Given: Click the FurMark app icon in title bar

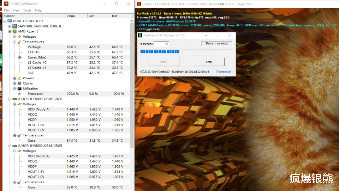Looking at the screenshot, I should coord(139,4).
